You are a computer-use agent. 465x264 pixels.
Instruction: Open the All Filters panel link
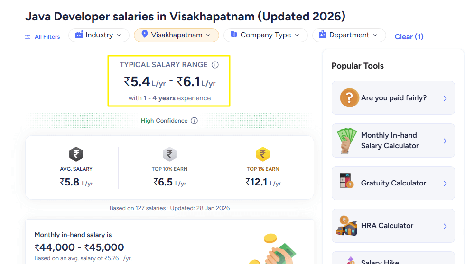click(x=47, y=37)
